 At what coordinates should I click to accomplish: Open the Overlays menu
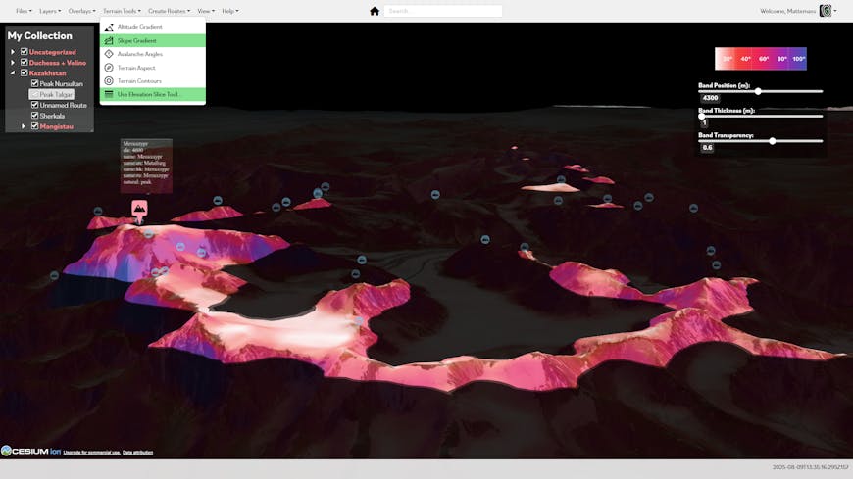point(81,11)
